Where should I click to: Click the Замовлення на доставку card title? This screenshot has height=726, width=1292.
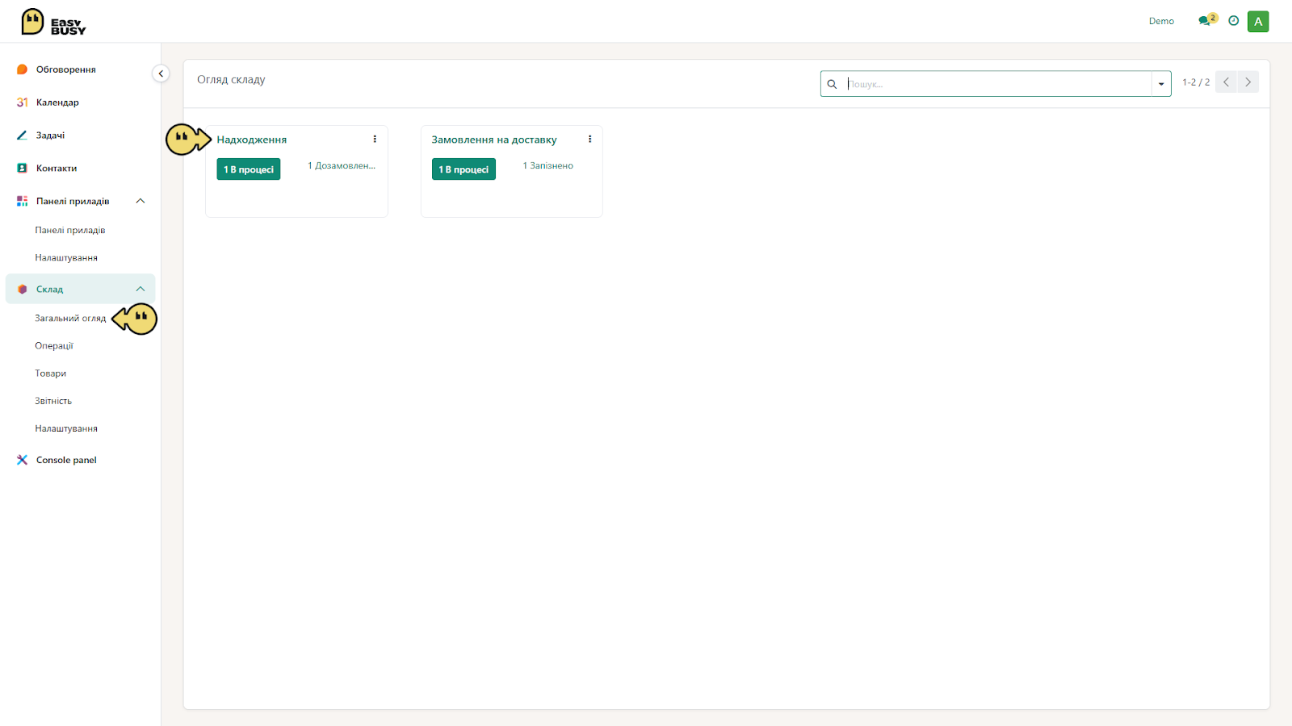pos(494,140)
